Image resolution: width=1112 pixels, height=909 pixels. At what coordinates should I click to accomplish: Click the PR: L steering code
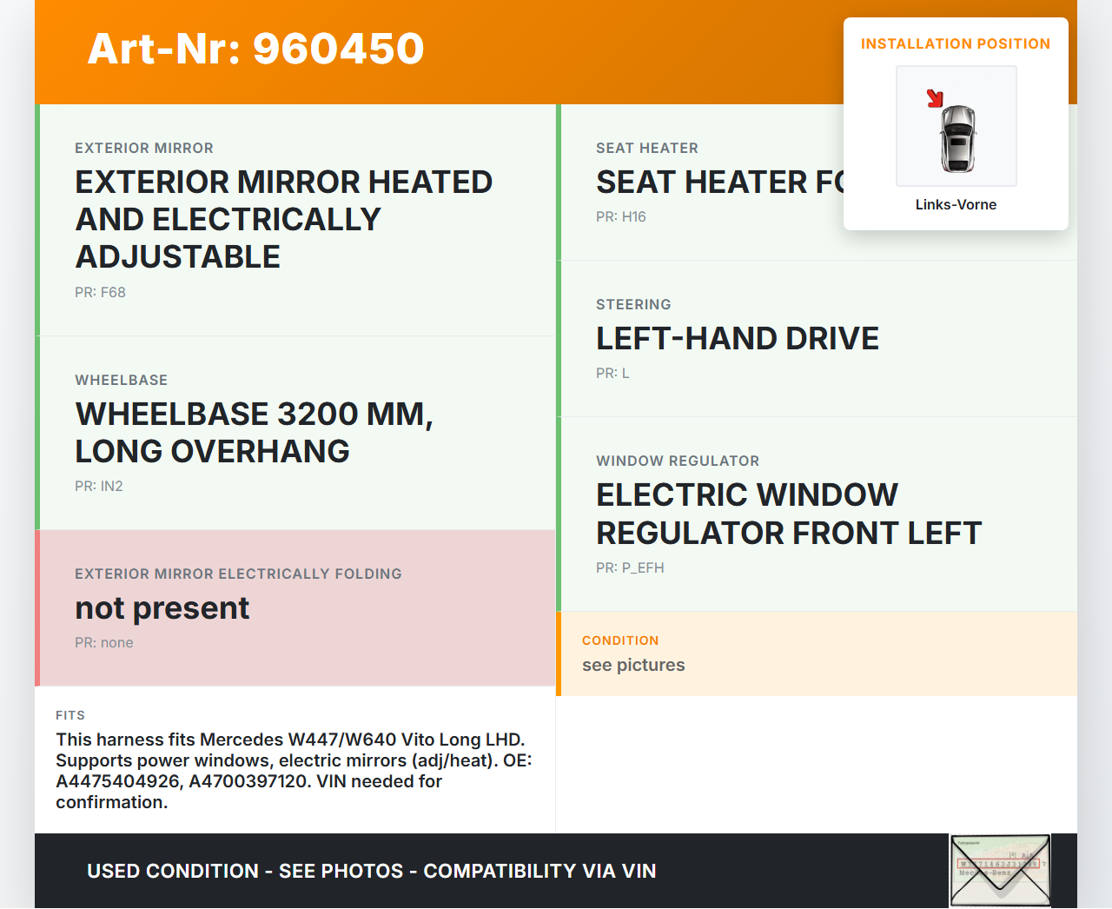pyautogui.click(x=612, y=373)
